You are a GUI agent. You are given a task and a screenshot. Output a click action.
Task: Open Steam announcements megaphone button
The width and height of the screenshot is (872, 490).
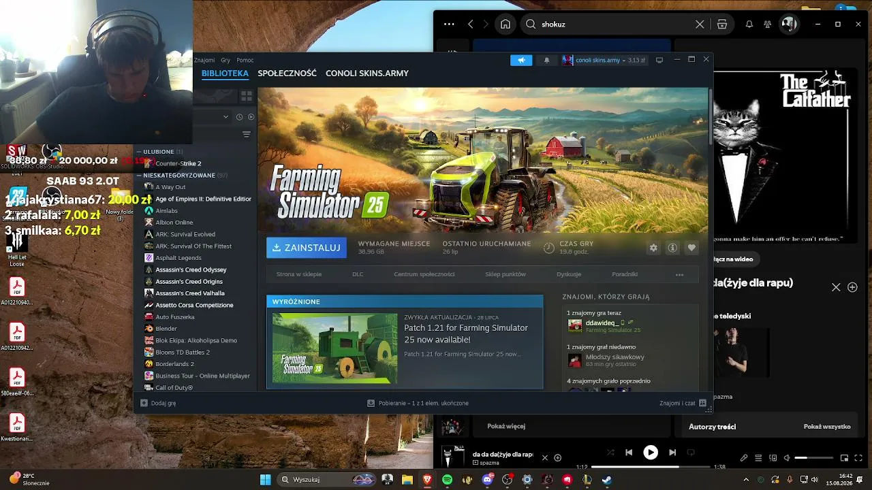[x=521, y=60]
